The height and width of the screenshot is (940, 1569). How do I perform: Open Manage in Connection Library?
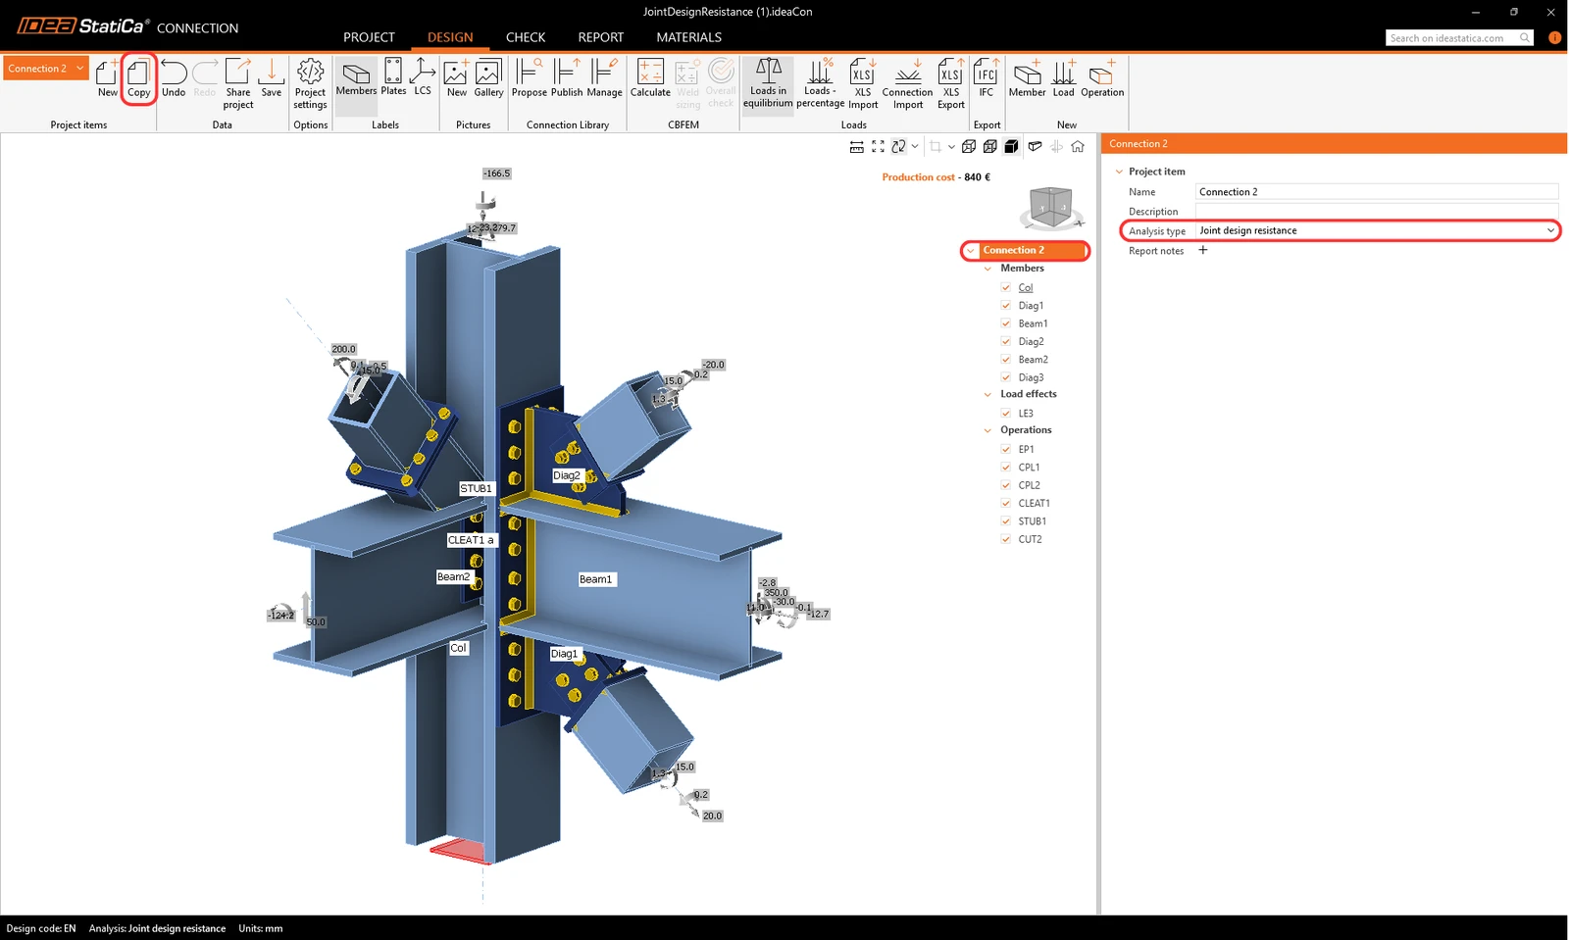(604, 78)
